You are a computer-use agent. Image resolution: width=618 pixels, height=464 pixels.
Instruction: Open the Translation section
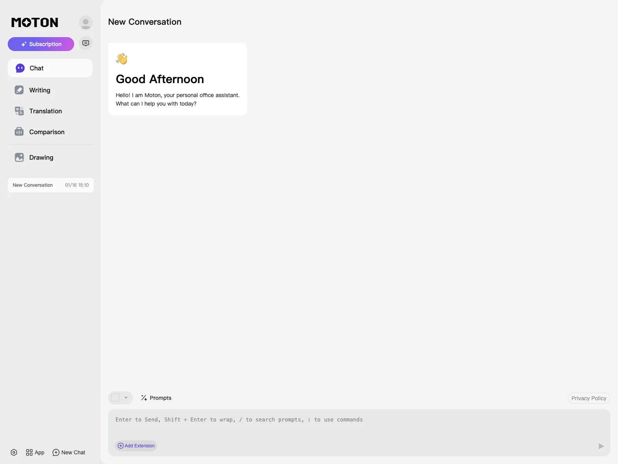click(x=50, y=111)
